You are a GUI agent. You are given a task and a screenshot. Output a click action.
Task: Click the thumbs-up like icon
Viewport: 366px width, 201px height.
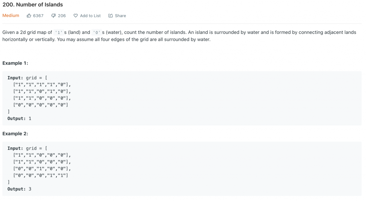coord(29,16)
